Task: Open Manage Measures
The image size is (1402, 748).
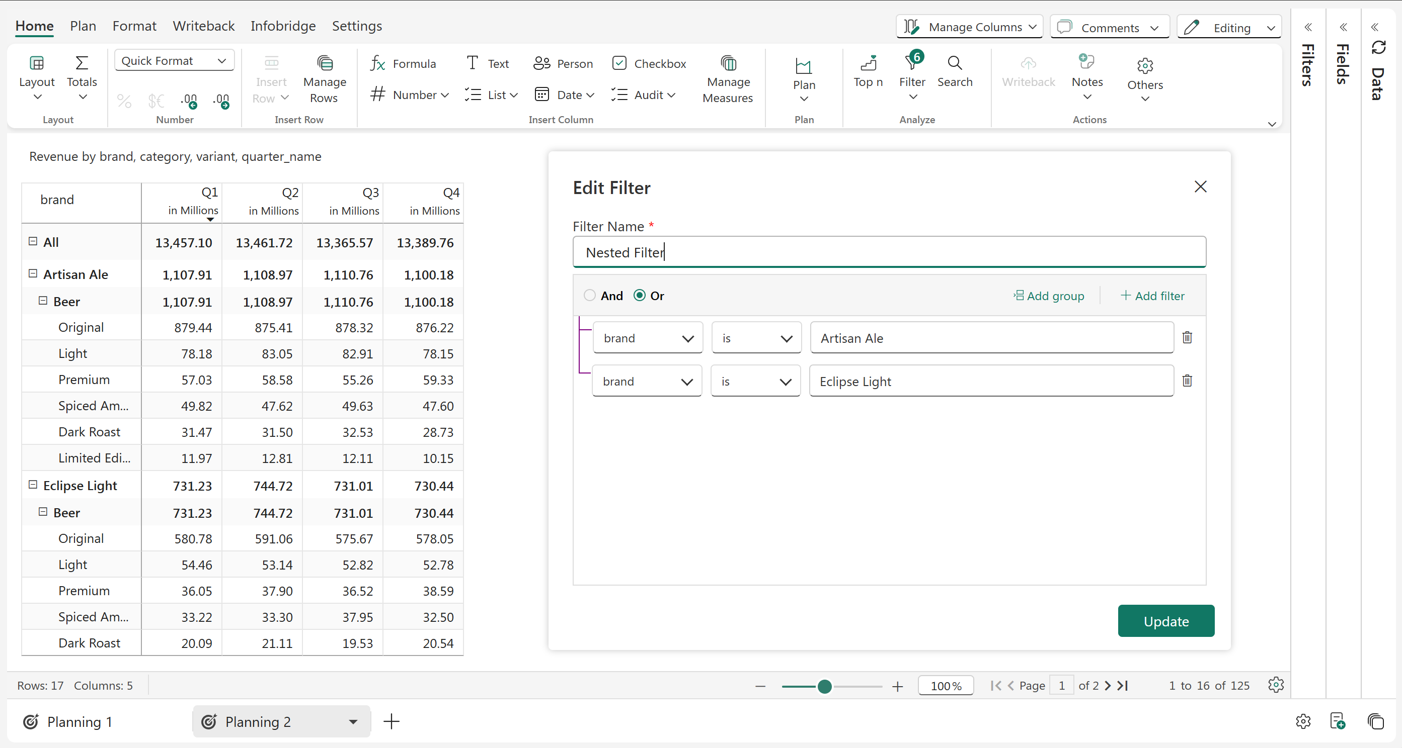Action: tap(727, 79)
